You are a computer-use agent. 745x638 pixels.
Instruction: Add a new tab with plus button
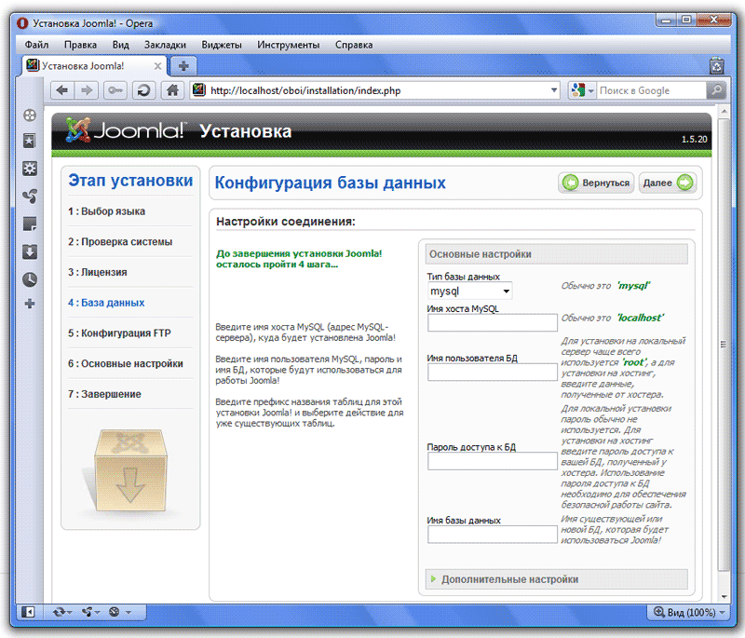[183, 66]
